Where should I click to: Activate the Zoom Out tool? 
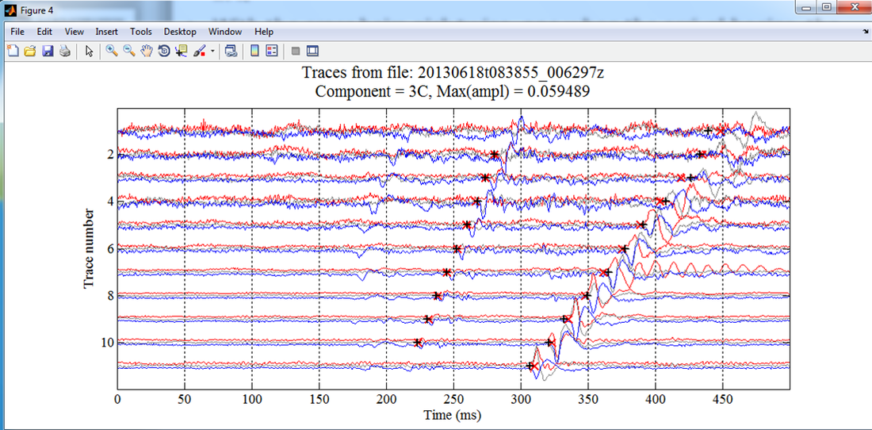click(129, 52)
